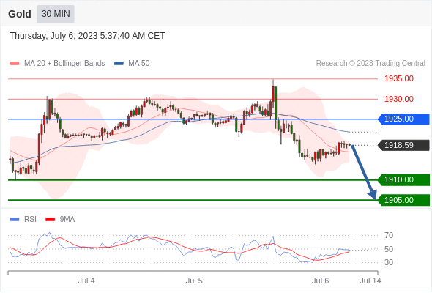
Task: Click the 9MA legend label
Action: [67, 220]
